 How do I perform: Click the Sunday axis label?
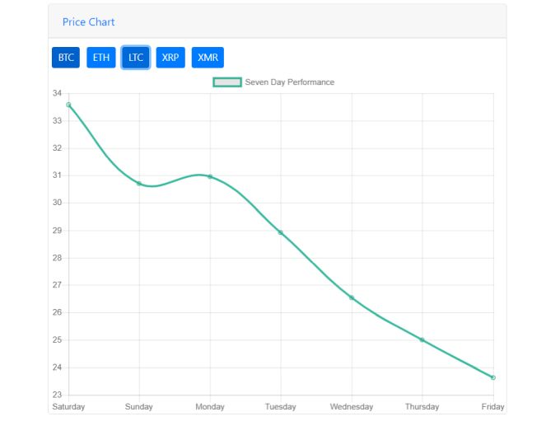point(139,407)
